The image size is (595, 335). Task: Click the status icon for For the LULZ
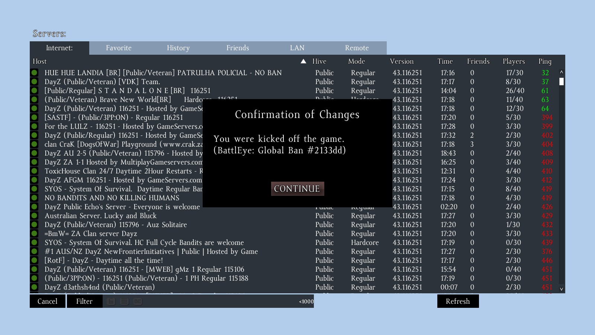coord(34,126)
